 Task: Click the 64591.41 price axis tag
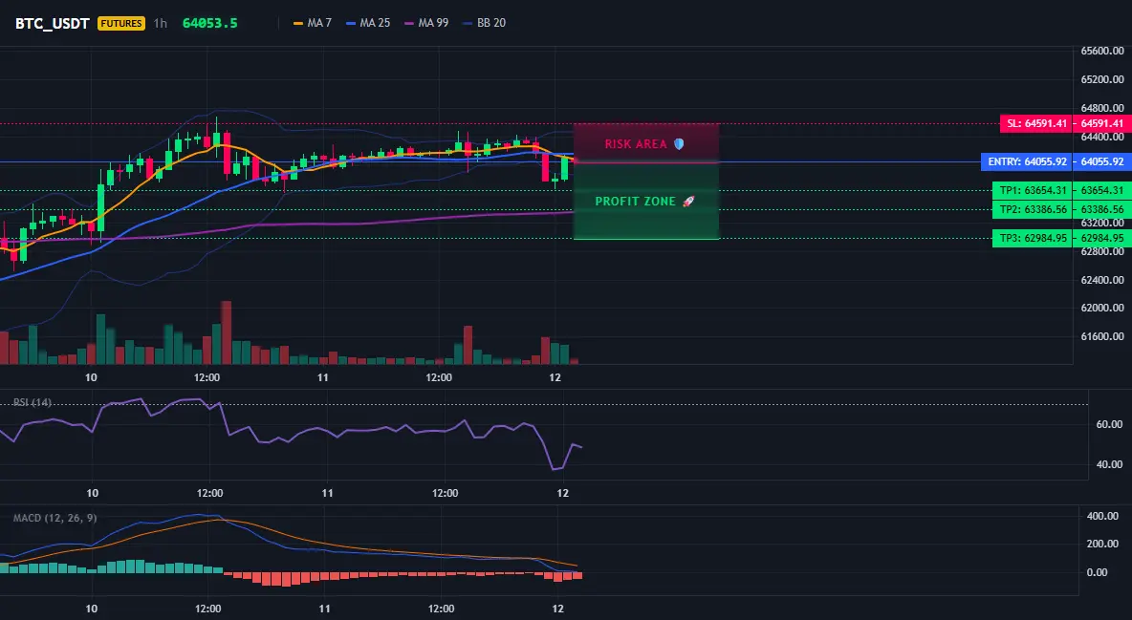coord(1102,123)
